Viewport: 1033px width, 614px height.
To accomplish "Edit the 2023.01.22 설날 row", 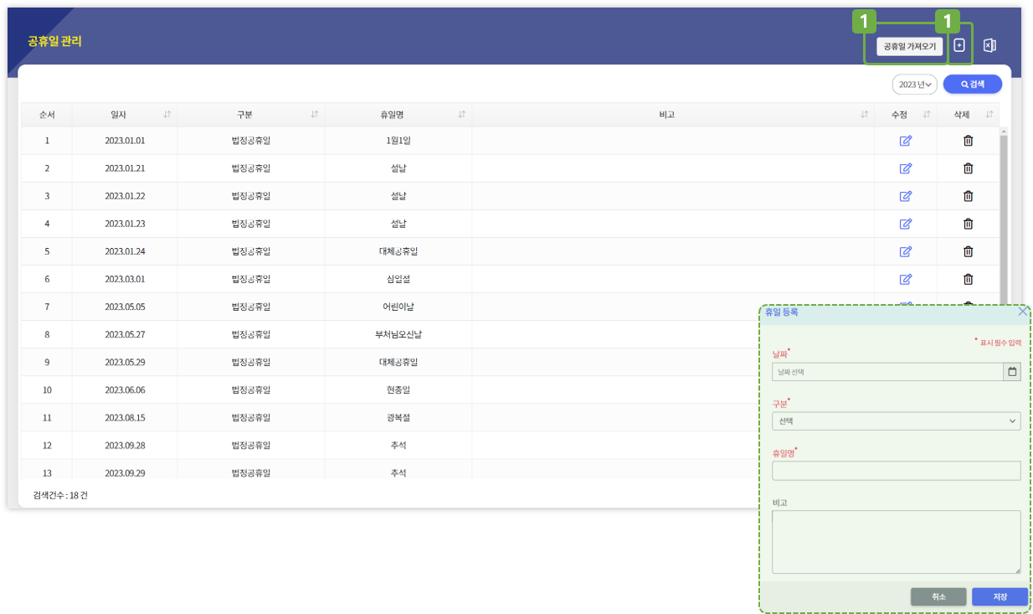I will [x=905, y=196].
